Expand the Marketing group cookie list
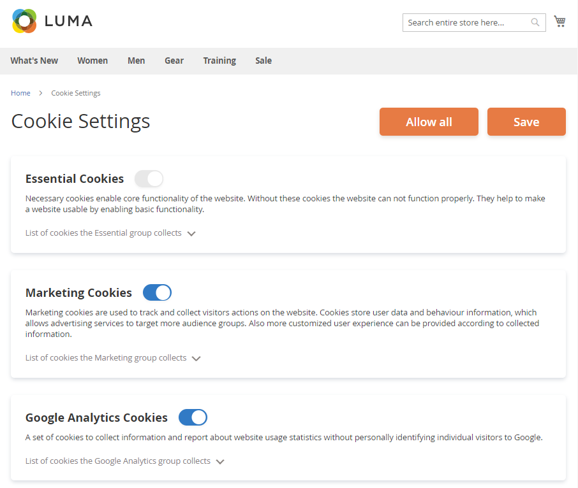This screenshot has width=578, height=488. (113, 358)
